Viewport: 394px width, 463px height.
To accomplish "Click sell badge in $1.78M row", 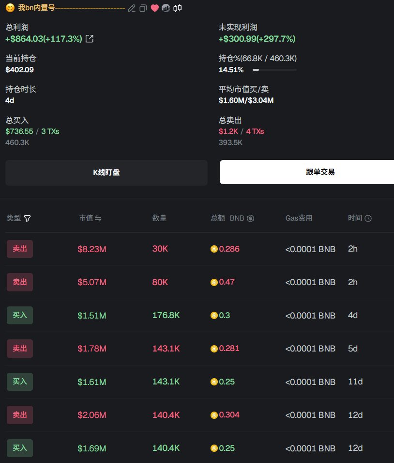I will 20,349.
